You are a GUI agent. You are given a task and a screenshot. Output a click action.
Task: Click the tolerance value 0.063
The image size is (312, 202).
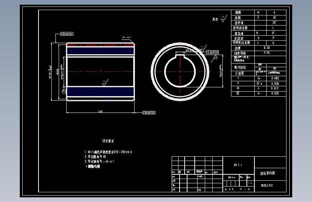point(275,78)
